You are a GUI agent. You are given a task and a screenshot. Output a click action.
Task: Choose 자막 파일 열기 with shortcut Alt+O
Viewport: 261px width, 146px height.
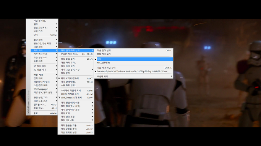pyautogui.click(x=76, y=59)
